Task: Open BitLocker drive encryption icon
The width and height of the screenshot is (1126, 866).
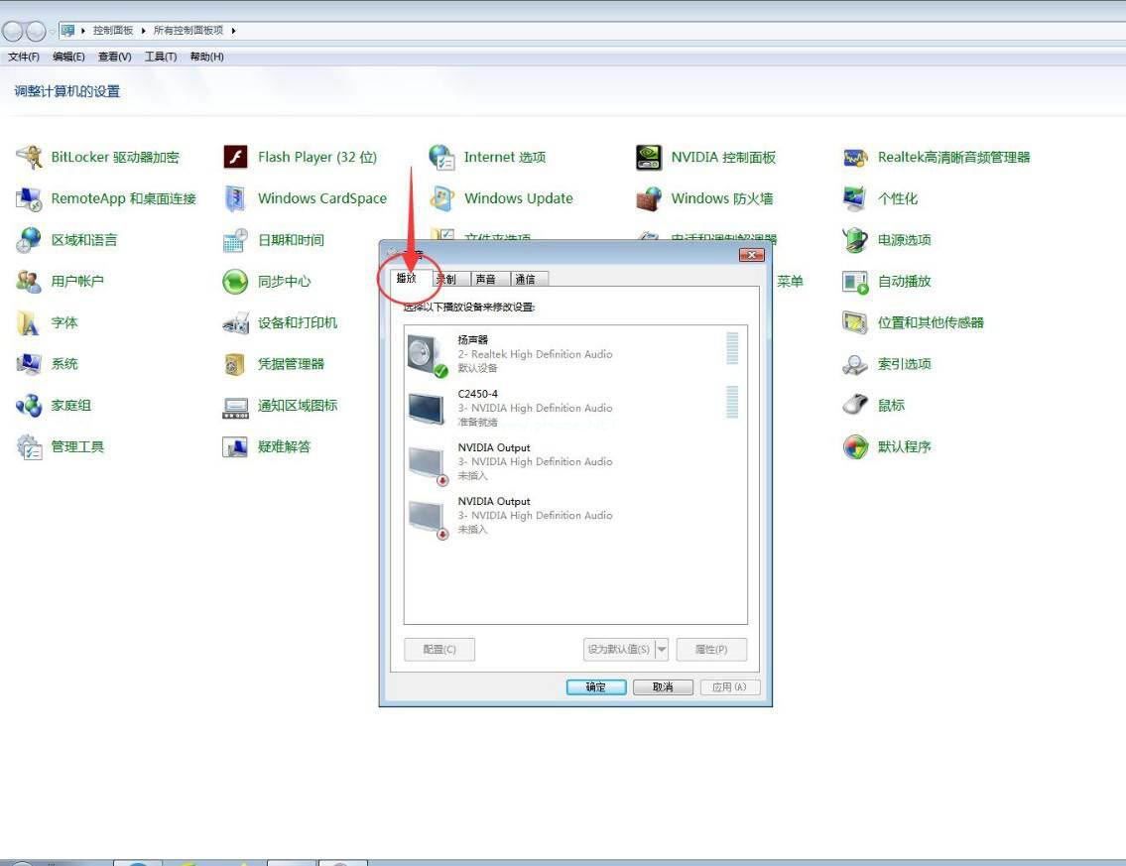Action: coord(30,157)
